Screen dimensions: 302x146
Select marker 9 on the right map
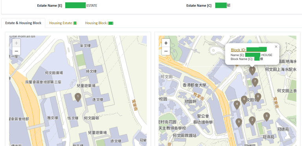point(239,122)
